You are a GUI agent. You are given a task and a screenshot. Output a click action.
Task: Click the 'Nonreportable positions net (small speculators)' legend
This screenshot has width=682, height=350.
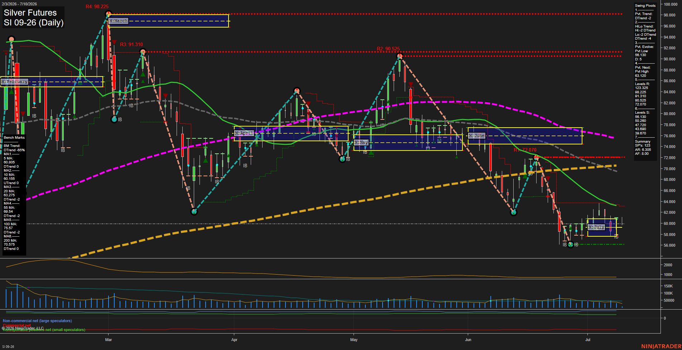(x=44, y=330)
